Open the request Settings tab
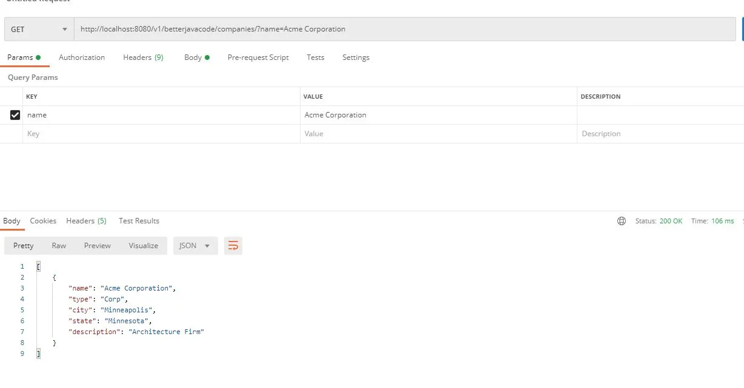The image size is (744, 388). [x=356, y=58]
